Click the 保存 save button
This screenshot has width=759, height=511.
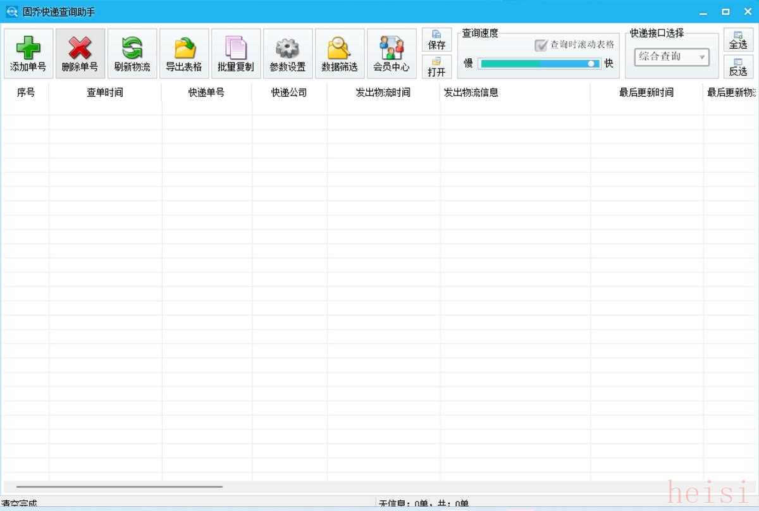(x=436, y=40)
